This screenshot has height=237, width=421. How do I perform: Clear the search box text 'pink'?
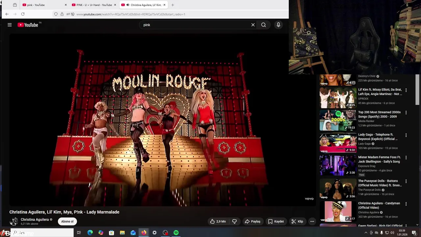[253, 25]
